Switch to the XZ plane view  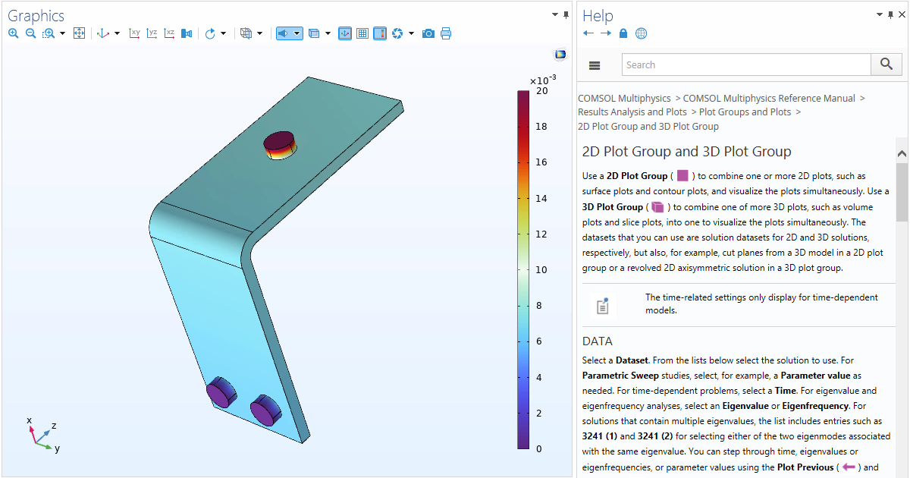[170, 33]
